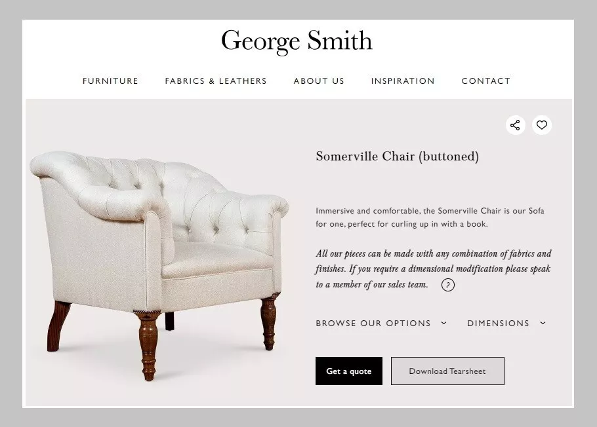Expand the Browse Our Options section

[x=381, y=323]
